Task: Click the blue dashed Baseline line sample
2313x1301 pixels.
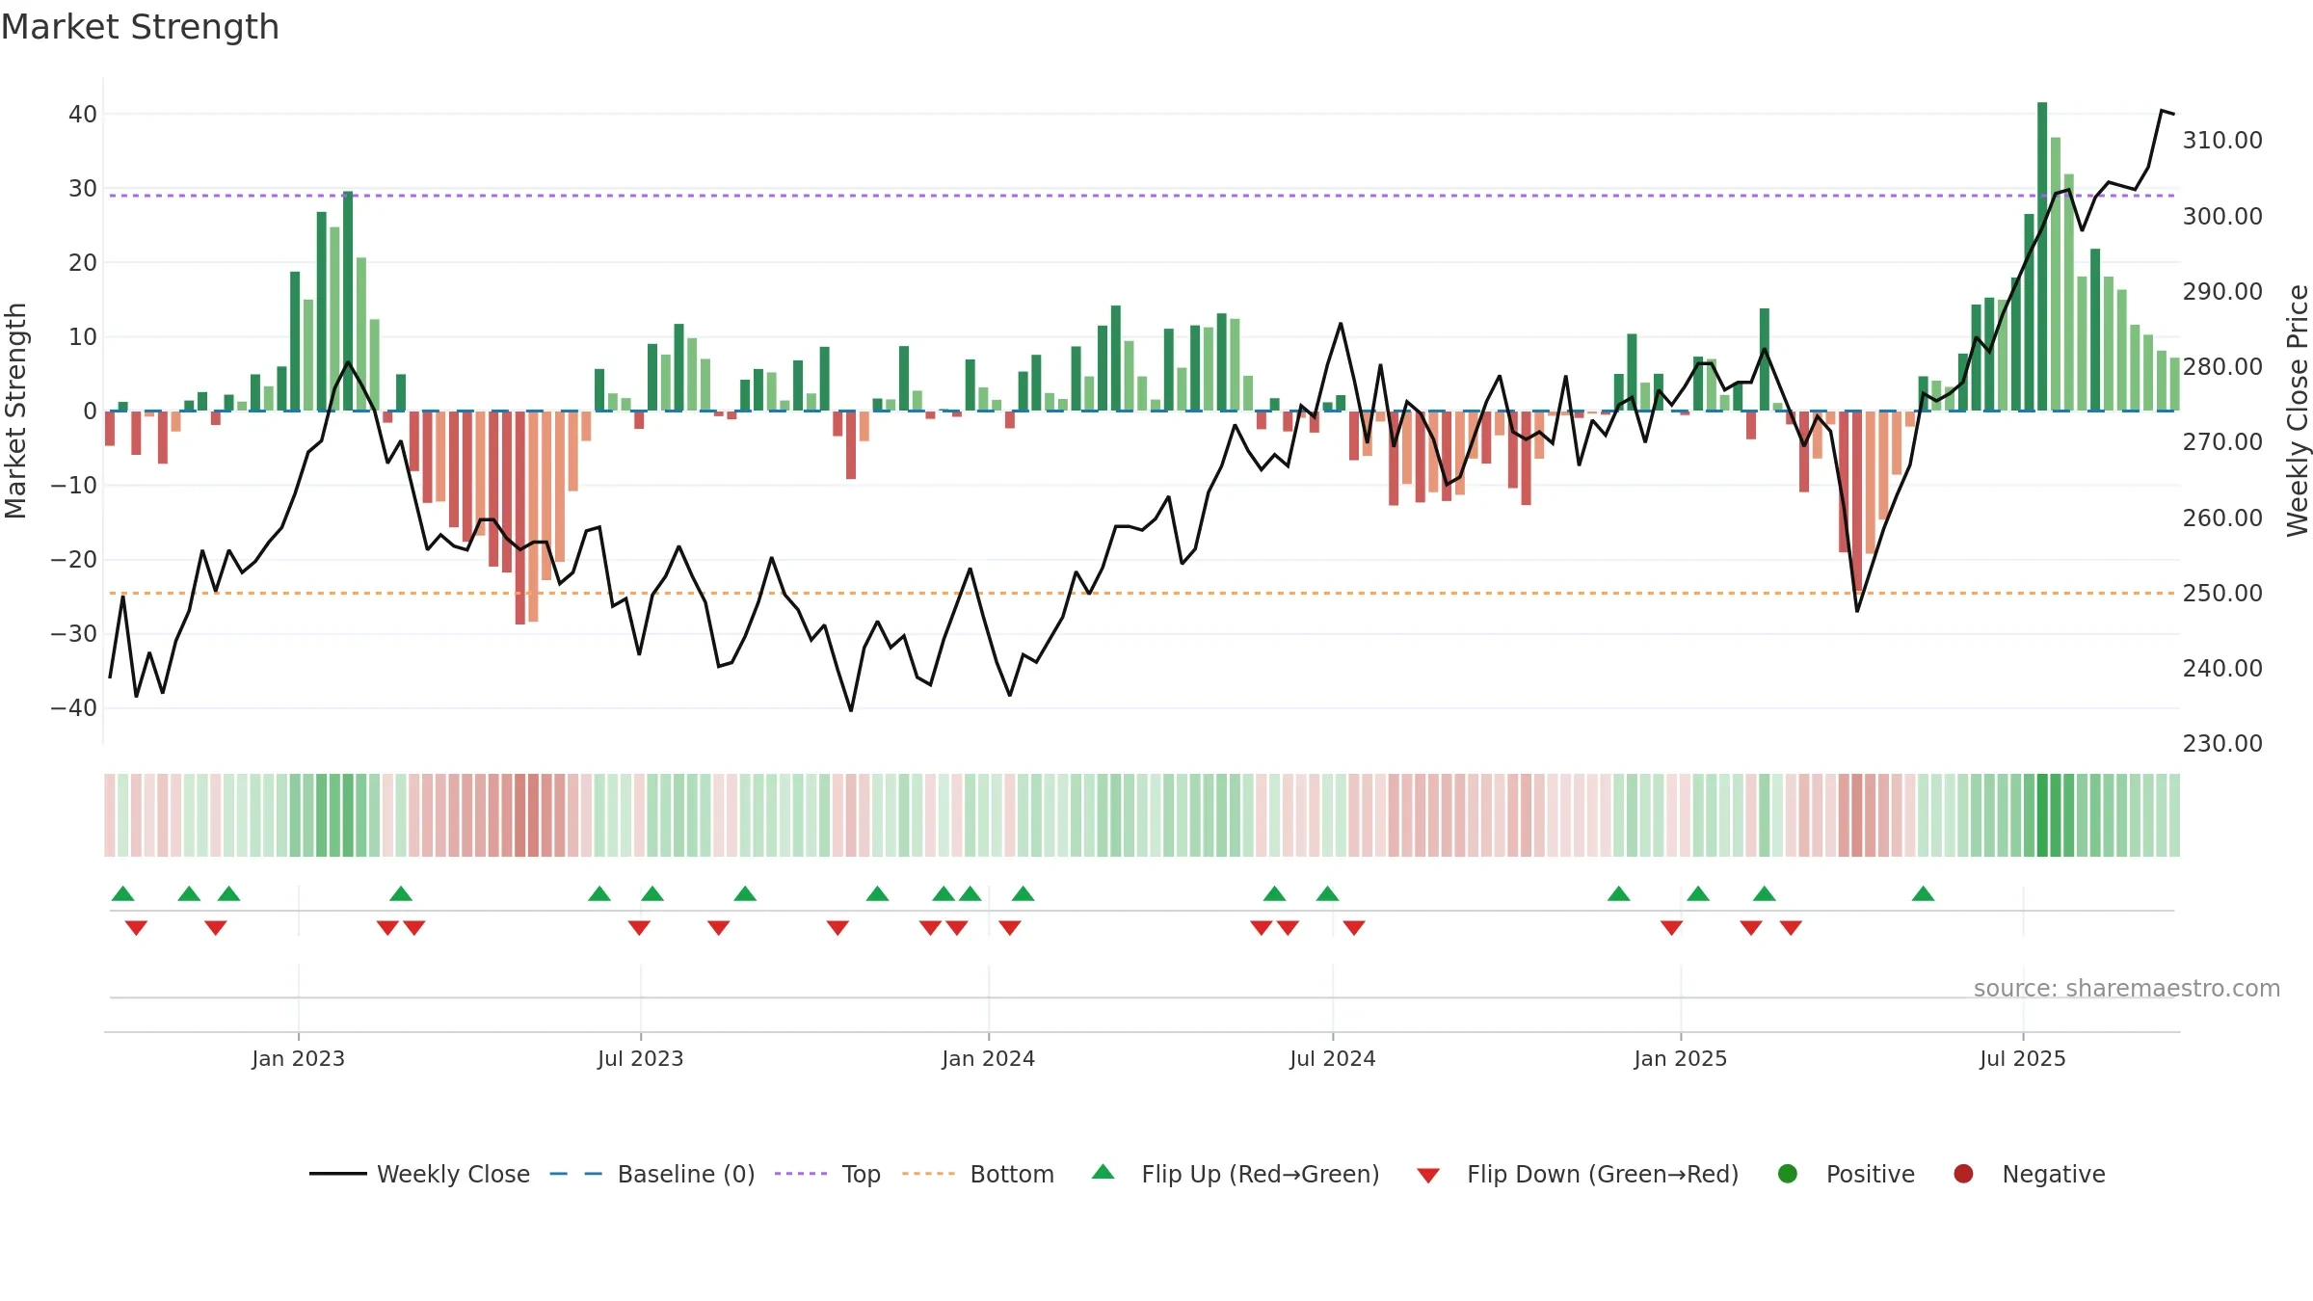Action: [x=575, y=1174]
